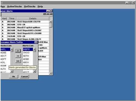Click the Alert column header

(4, 19)
